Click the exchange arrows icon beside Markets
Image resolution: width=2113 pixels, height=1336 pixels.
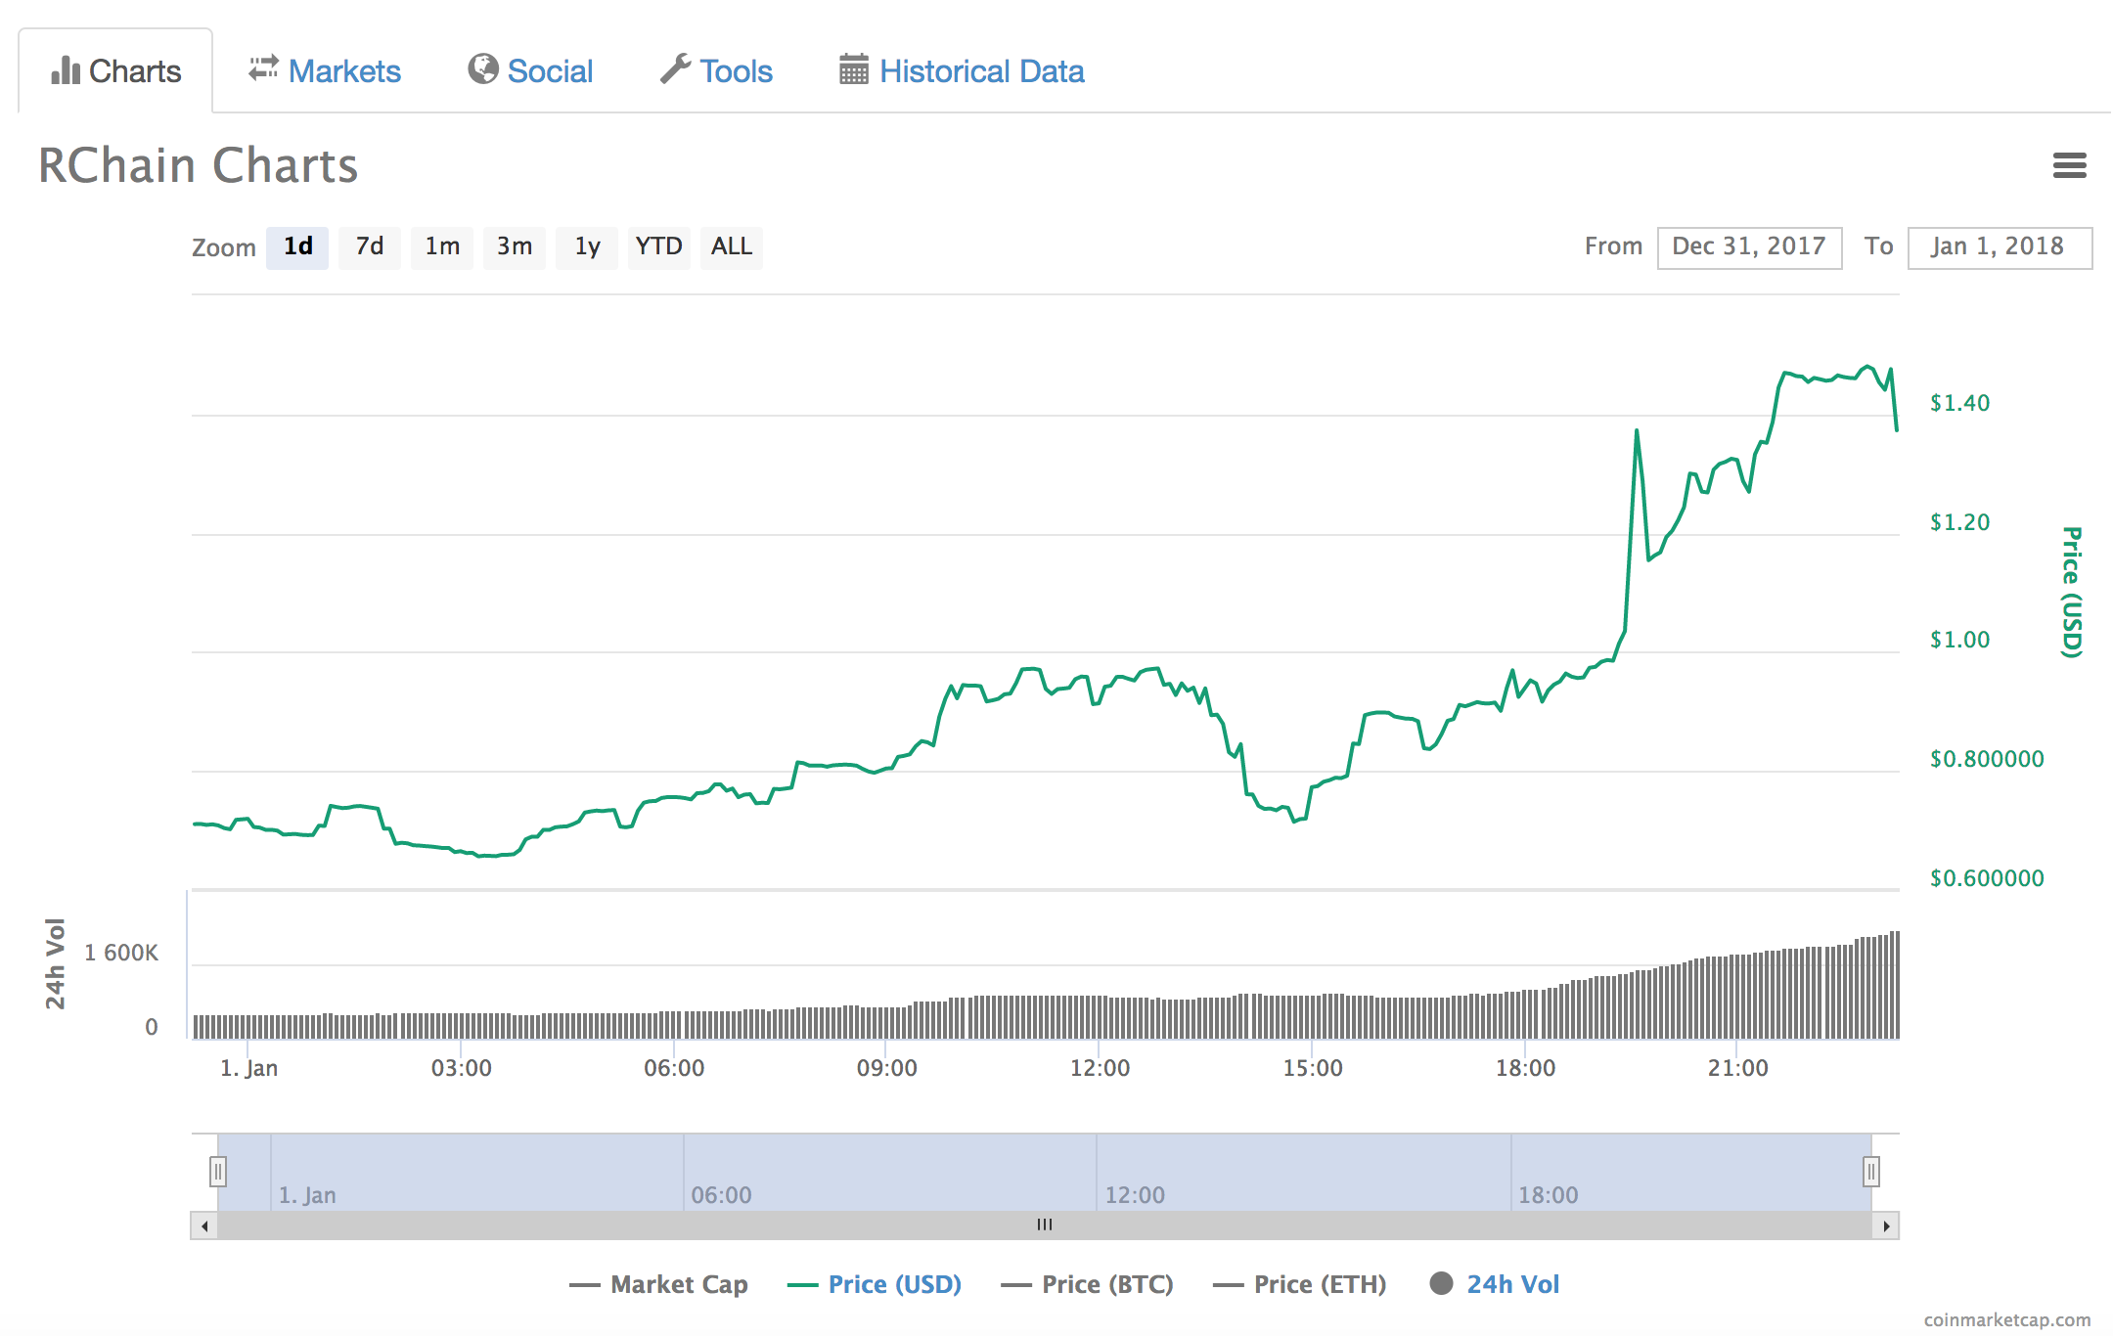click(262, 68)
